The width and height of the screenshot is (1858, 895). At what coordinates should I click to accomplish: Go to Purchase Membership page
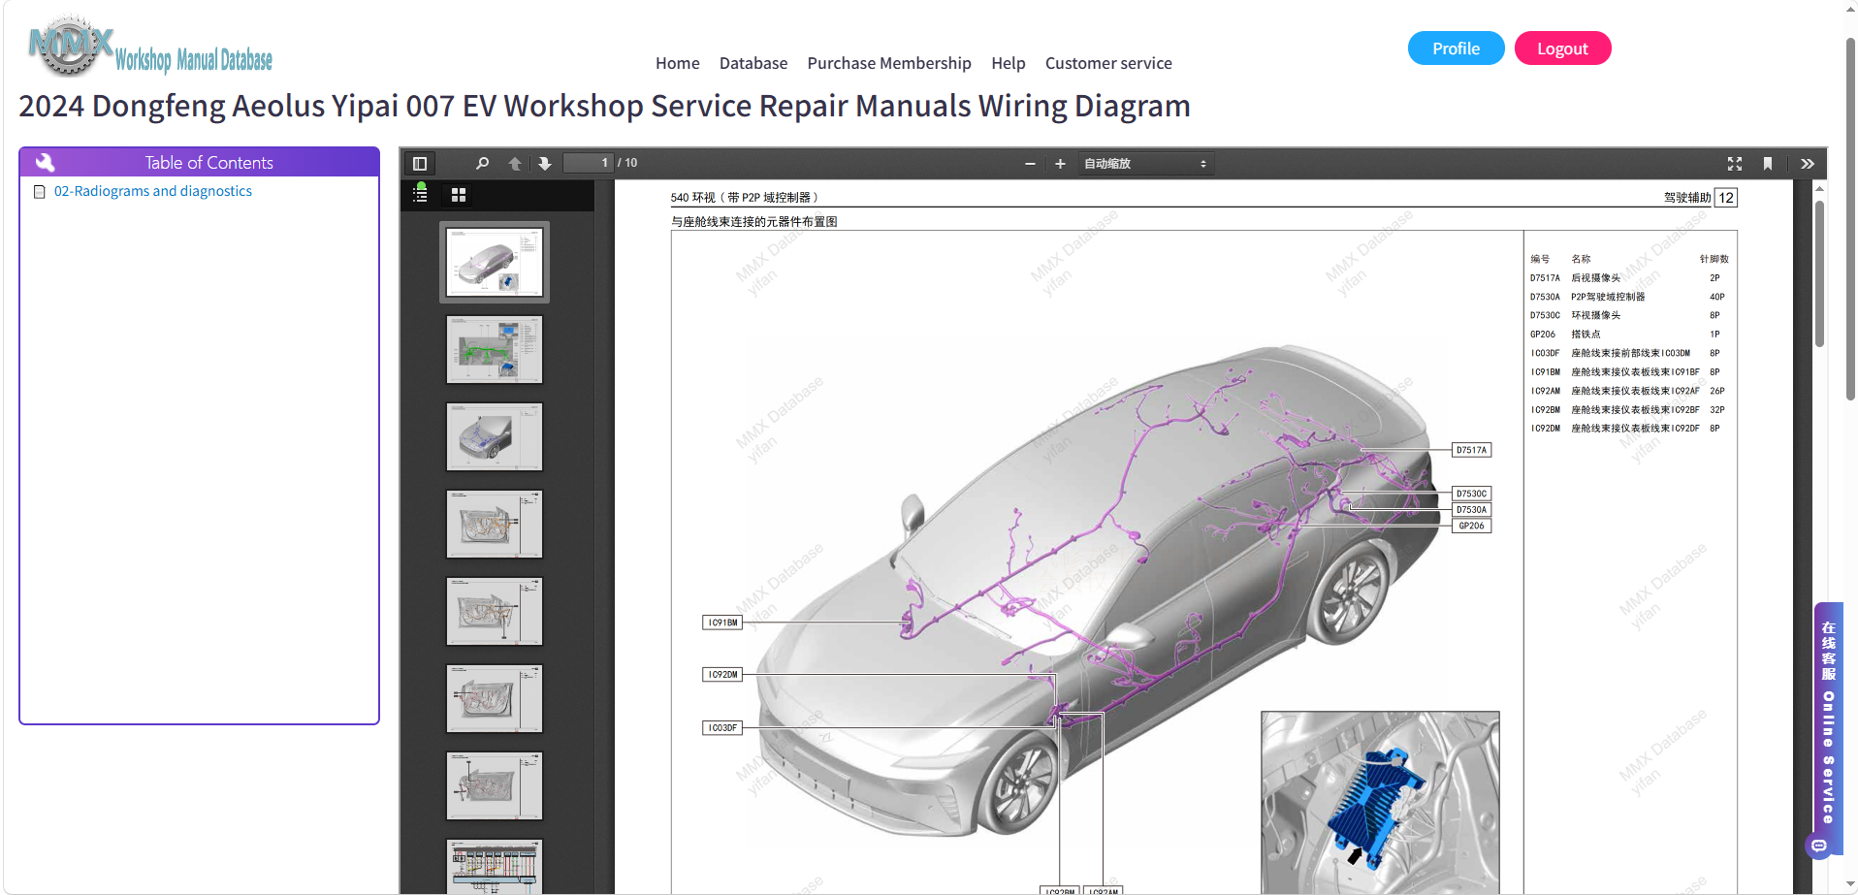click(889, 63)
